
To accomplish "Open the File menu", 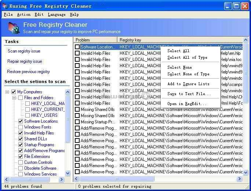I will pyautogui.click(x=8, y=15).
